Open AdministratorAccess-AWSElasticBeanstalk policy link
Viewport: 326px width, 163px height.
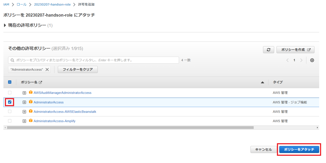[65, 112]
